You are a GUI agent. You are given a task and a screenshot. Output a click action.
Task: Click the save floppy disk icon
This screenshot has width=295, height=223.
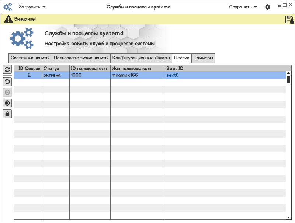(289, 20)
